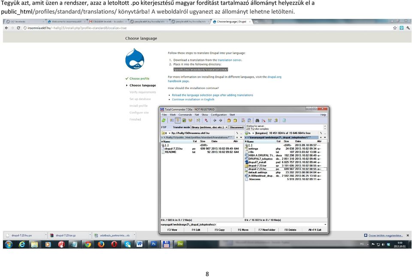Select drupal7_install psd file in right panel
Image resolution: width=412 pixels, height=277 pixels.
point(286,162)
